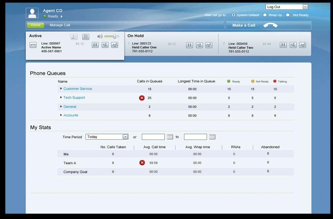Click the Abandoned column header
This screenshot has width=333, height=219.
click(x=270, y=147)
